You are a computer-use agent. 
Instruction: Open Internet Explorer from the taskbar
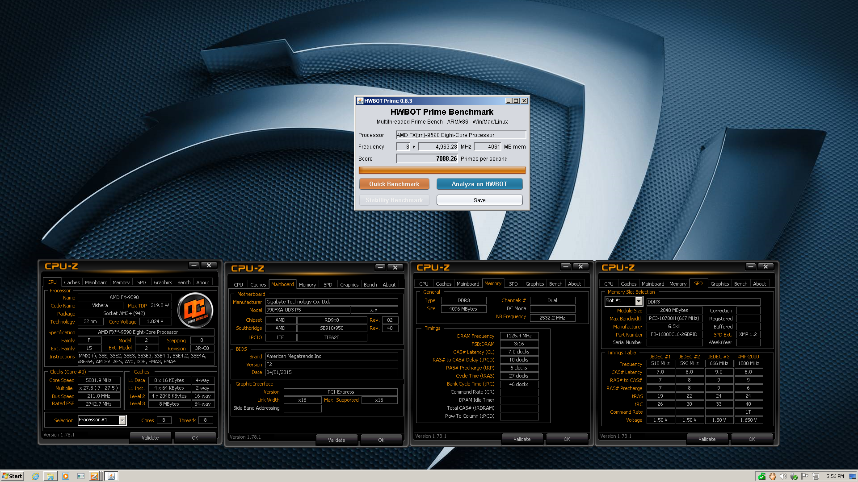(x=35, y=476)
